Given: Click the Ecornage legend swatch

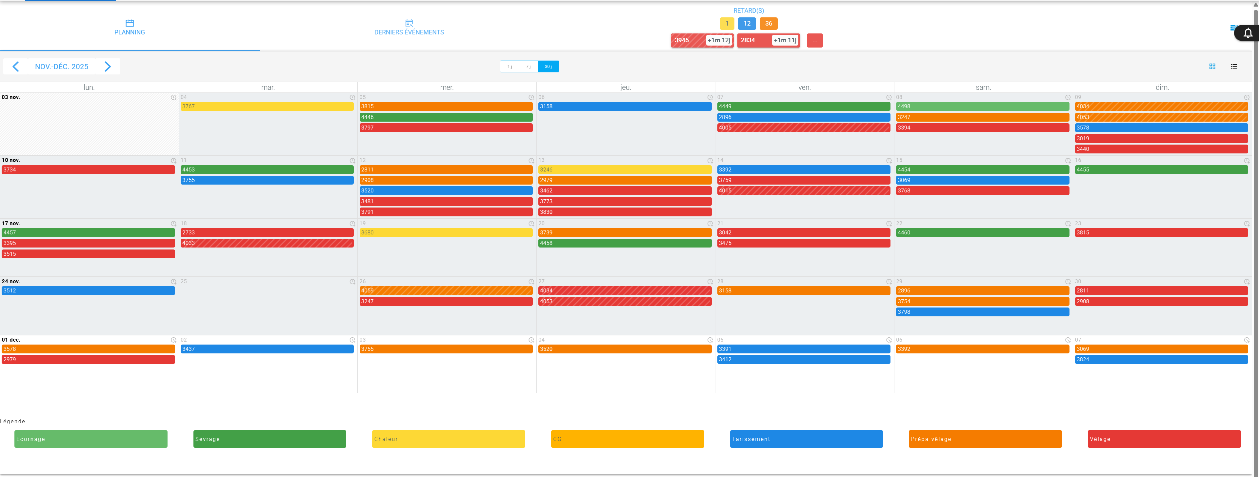Looking at the screenshot, I should tap(91, 439).
